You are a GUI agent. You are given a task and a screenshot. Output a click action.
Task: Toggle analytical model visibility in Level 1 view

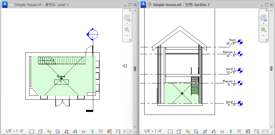pyautogui.click(x=110, y=131)
